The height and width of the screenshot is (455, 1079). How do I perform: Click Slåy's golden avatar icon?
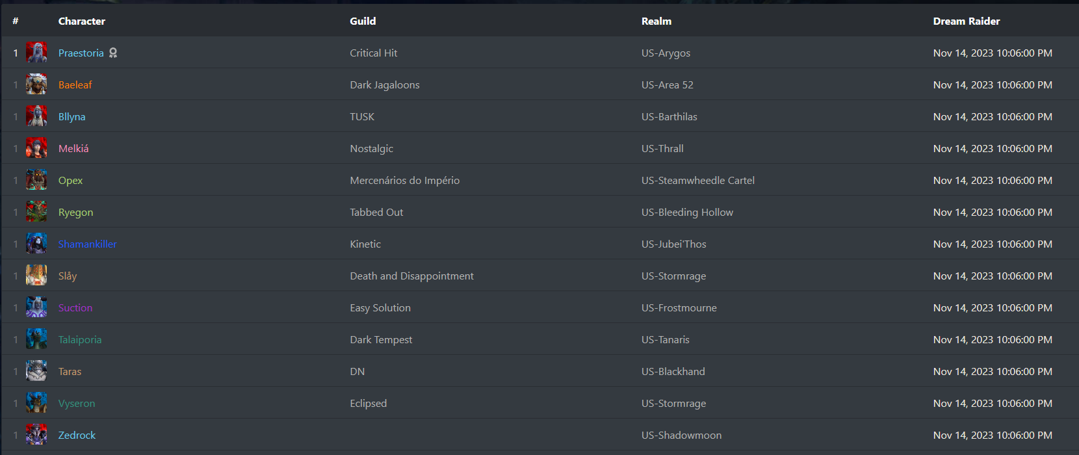36,276
